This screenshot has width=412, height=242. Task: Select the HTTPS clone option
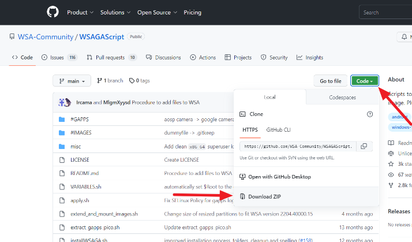[x=250, y=130]
